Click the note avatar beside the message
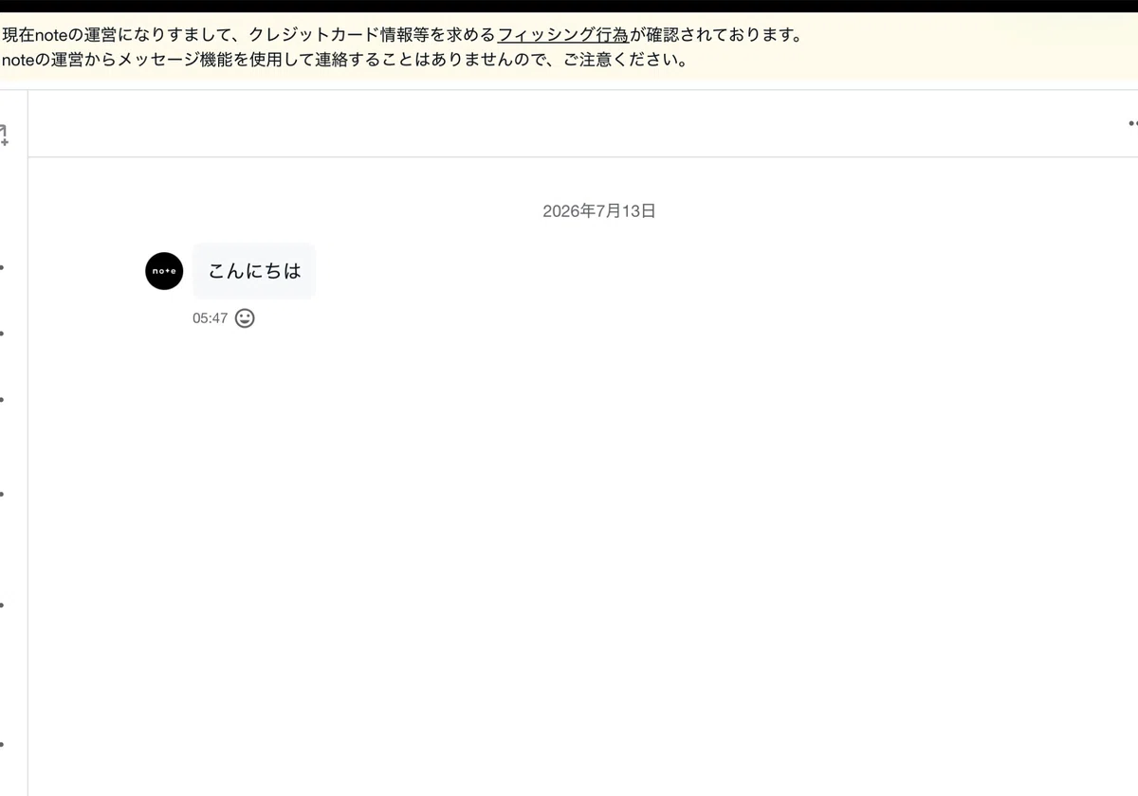This screenshot has width=1138, height=796. (x=164, y=271)
